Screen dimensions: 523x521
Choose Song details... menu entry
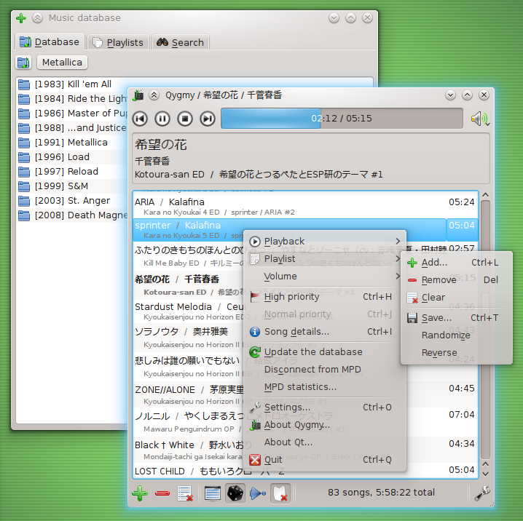(325, 332)
